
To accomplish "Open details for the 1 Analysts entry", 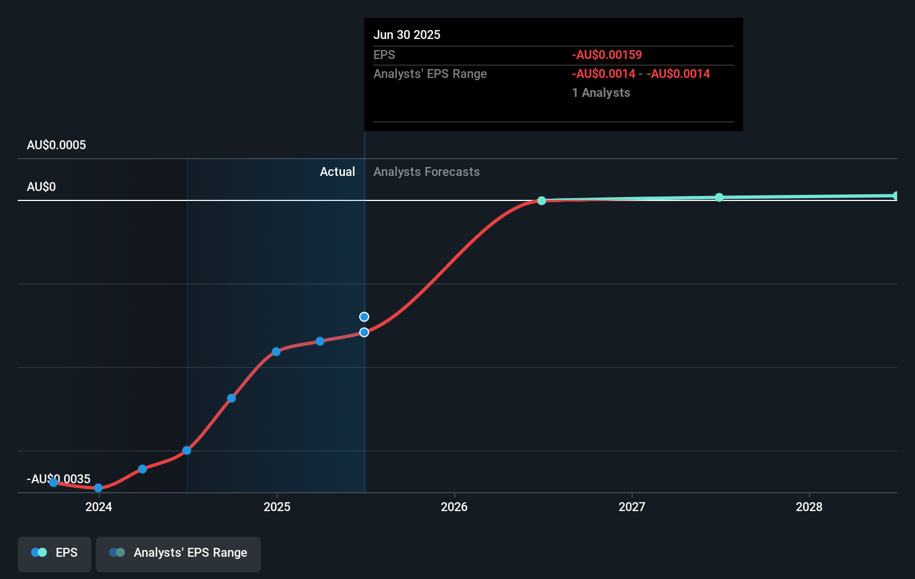I will 601,92.
